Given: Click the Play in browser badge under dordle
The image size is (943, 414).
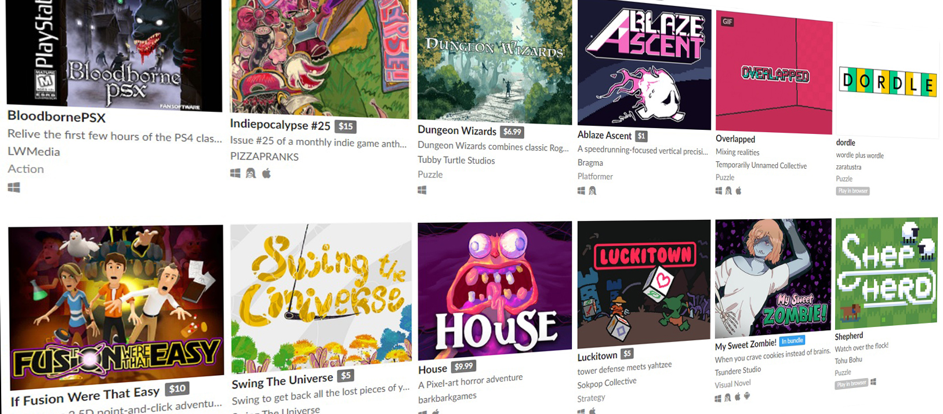Looking at the screenshot, I should (x=853, y=191).
